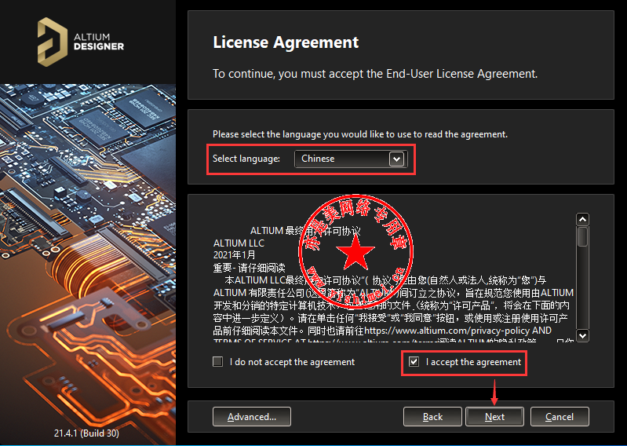Click the 'ALTIUM LLC' line in the agreement
627x446 pixels.
pos(239,243)
